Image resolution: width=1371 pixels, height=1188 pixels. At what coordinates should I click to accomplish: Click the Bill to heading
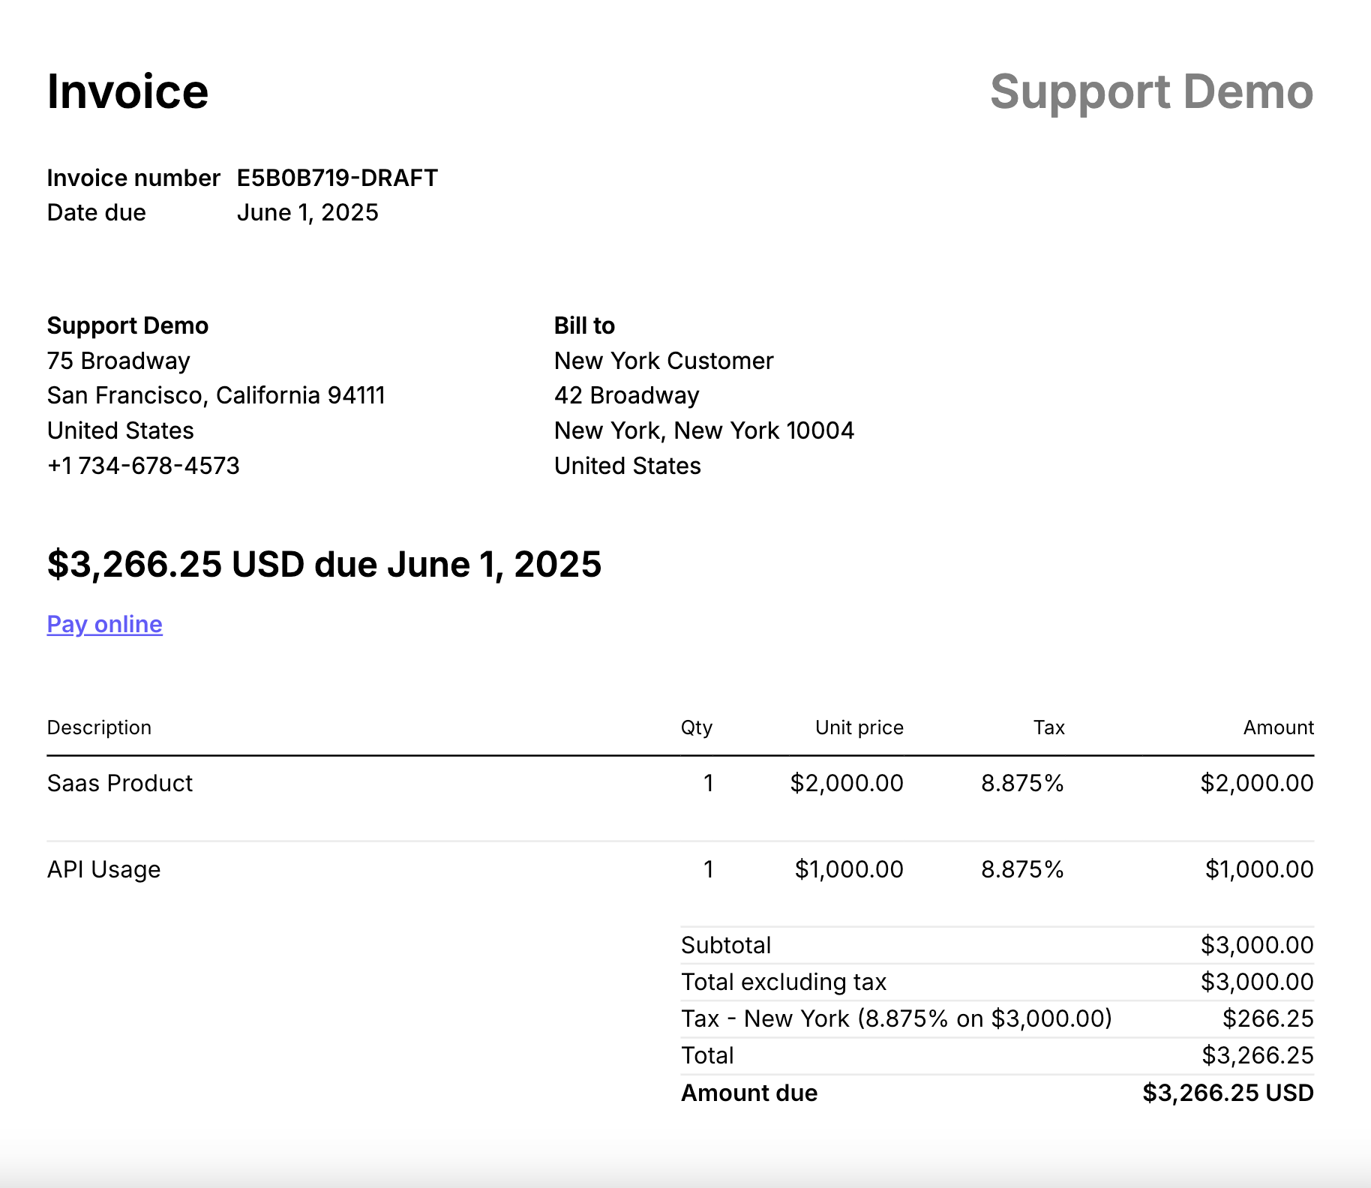[x=584, y=325]
